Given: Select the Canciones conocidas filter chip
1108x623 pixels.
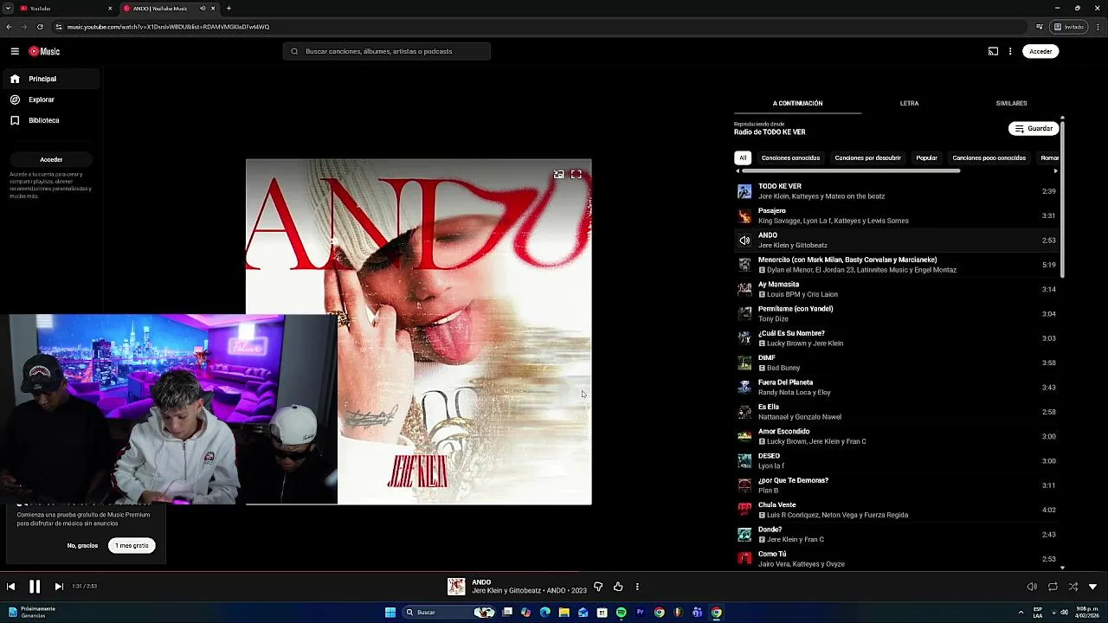Looking at the screenshot, I should pyautogui.click(x=790, y=158).
